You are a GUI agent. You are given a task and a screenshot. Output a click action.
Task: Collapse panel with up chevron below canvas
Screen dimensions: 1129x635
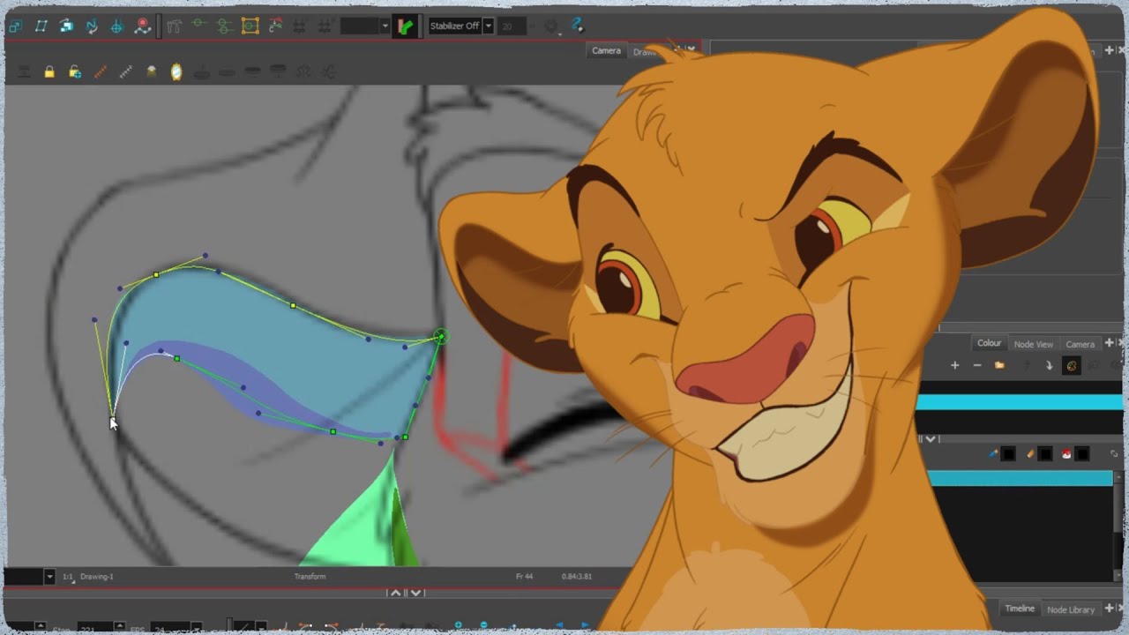(395, 594)
